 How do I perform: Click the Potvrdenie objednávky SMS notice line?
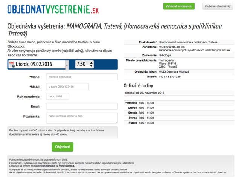pos(38,160)
